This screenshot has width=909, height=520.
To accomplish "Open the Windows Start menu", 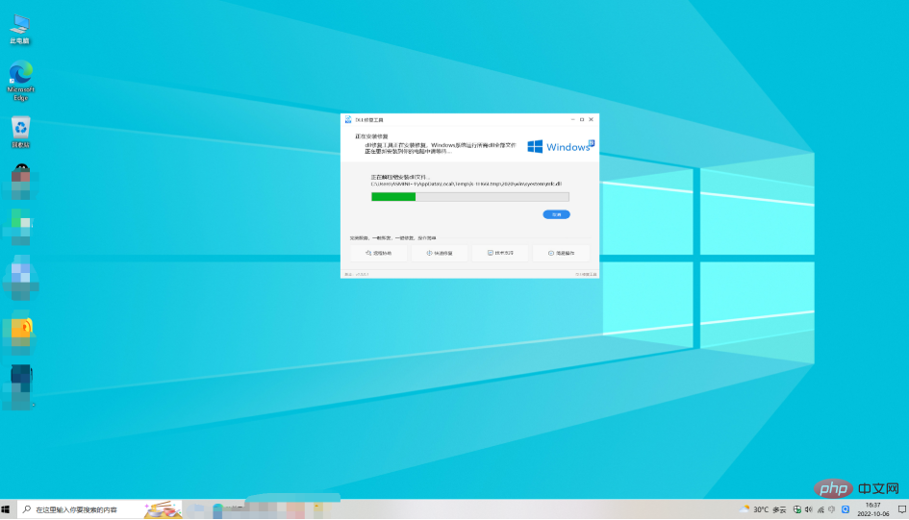I will (x=7, y=509).
